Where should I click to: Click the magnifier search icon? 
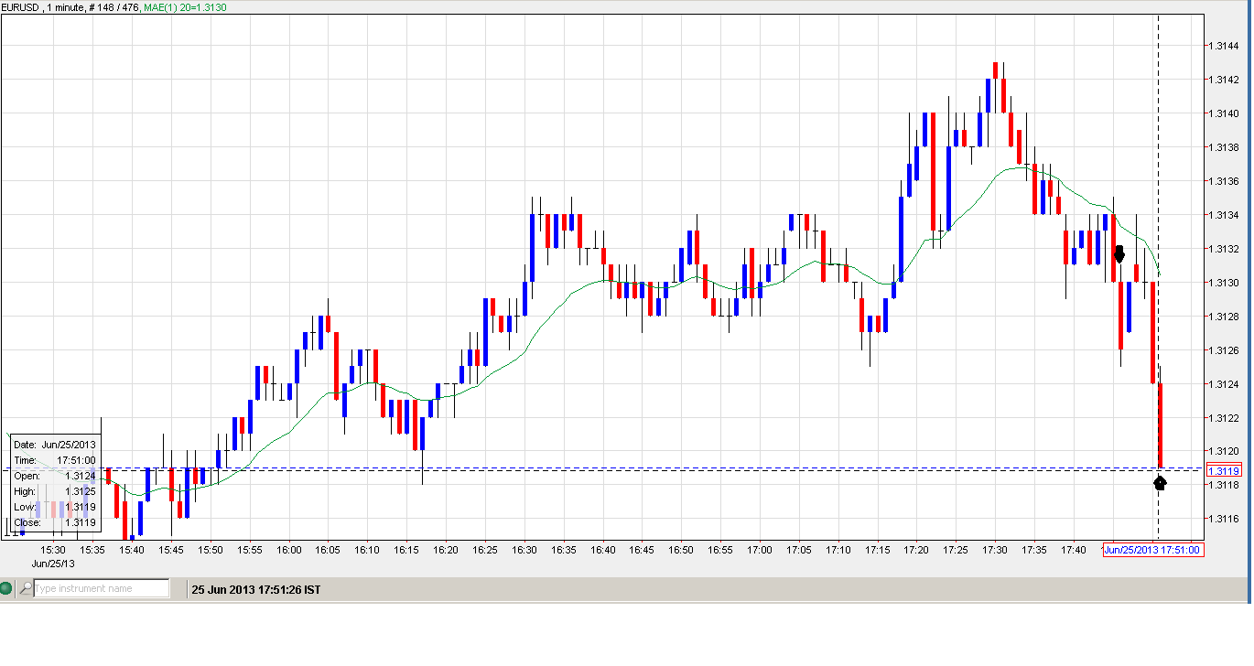tap(24, 589)
